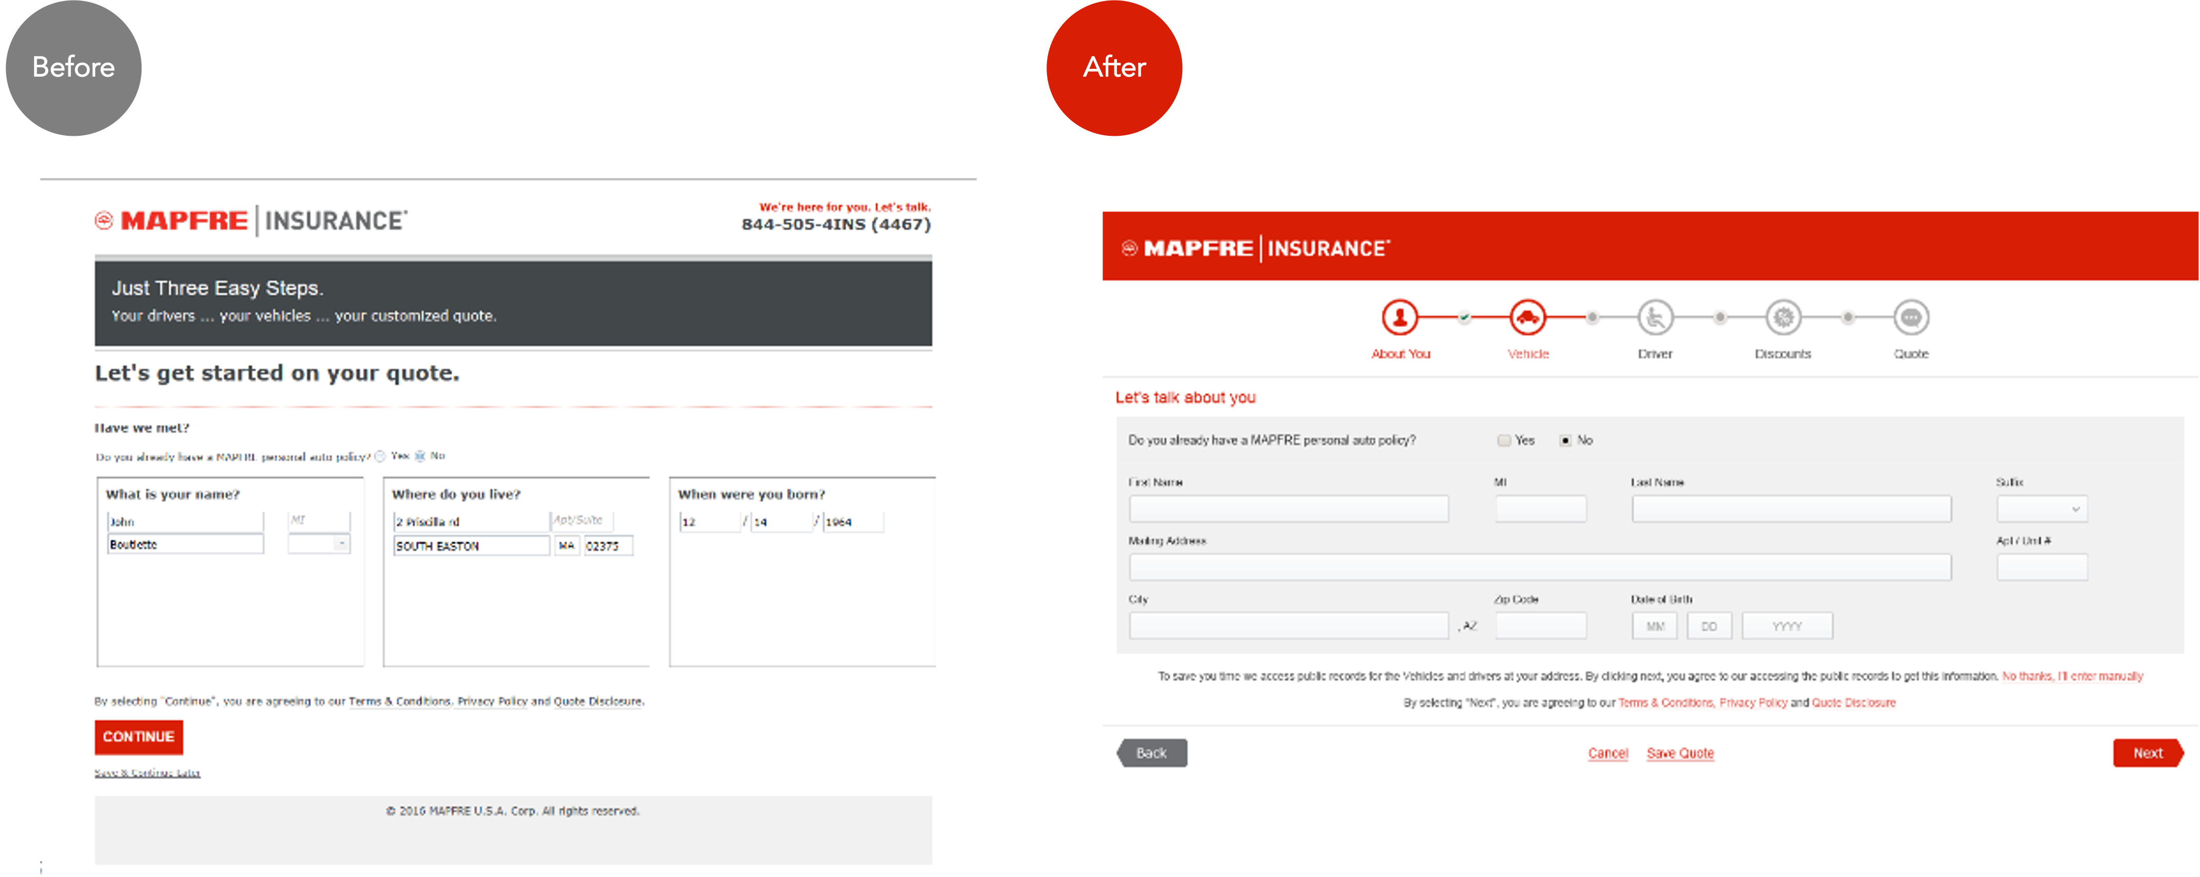Click the First Name field in After form
Image resolution: width=2200 pixels, height=877 pixels.
pyautogui.click(x=1289, y=509)
